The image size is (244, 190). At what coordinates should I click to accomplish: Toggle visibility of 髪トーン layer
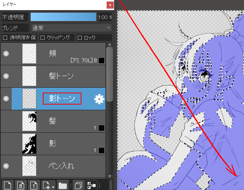[x=6, y=76]
